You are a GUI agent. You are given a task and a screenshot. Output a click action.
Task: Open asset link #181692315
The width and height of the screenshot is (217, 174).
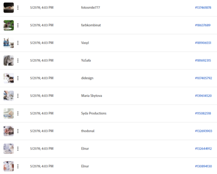tap(203, 60)
